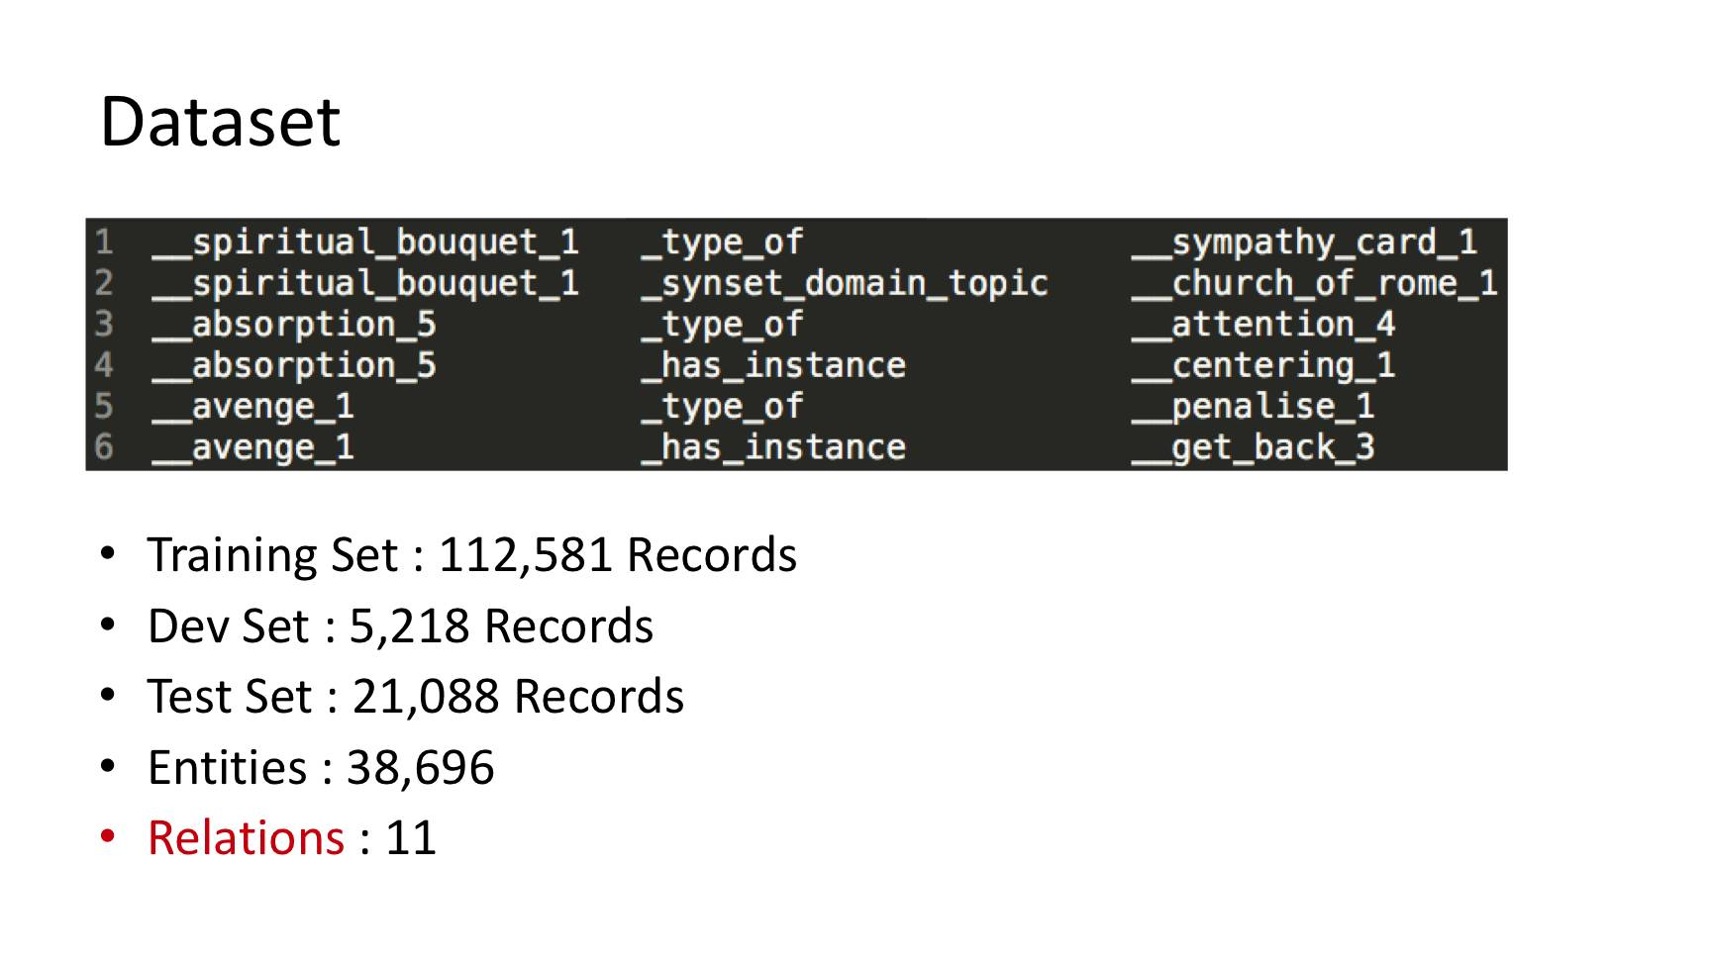
Task: Click line number 6 in code
Action: (x=104, y=447)
